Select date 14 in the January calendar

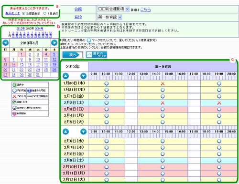click(13, 64)
